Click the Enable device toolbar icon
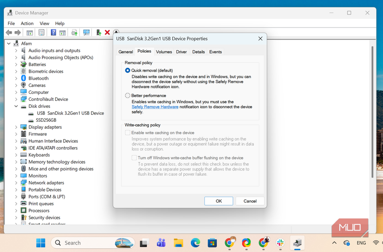Viewport: 383px width, 252px height. pos(98,32)
